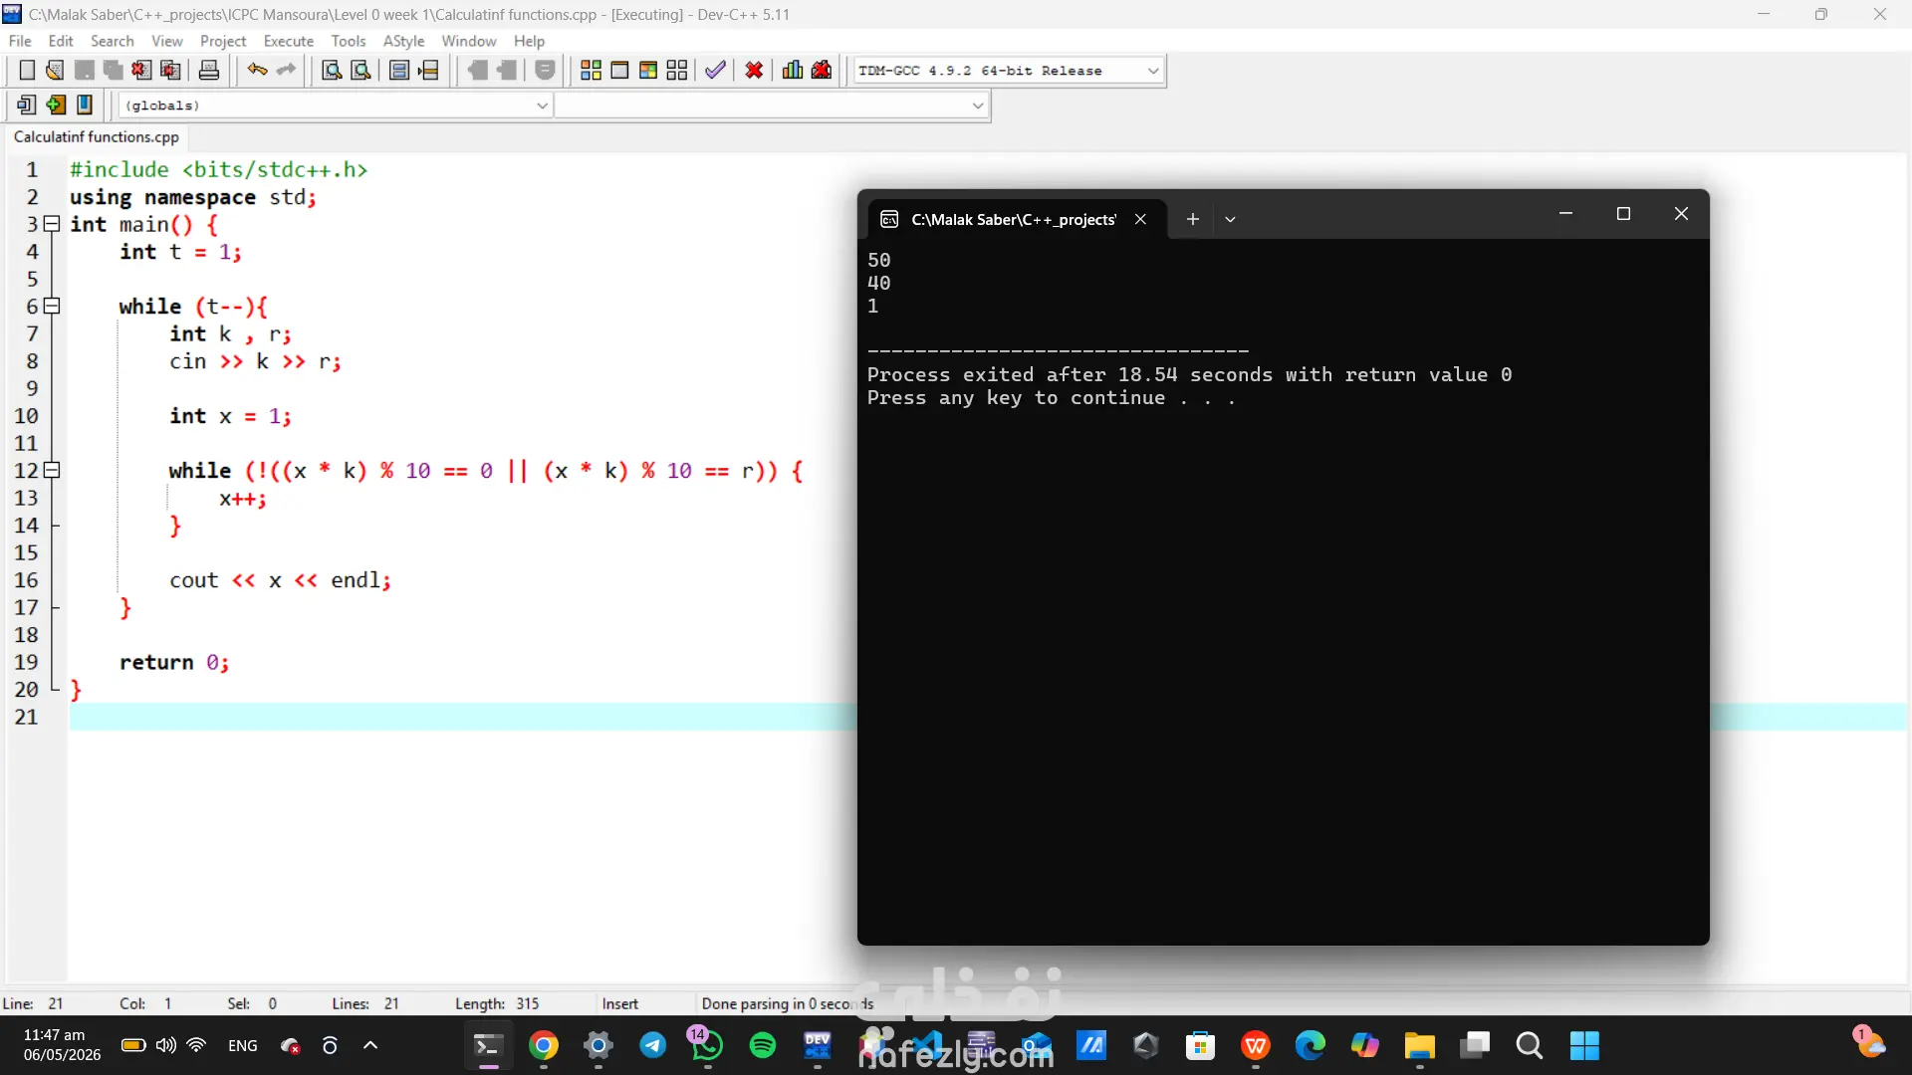The height and width of the screenshot is (1075, 1912).
Task: Click the Debug checkmark icon
Action: click(715, 70)
